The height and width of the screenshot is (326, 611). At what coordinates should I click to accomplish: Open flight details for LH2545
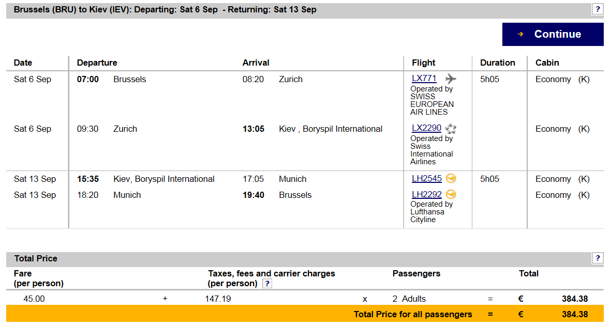427,179
